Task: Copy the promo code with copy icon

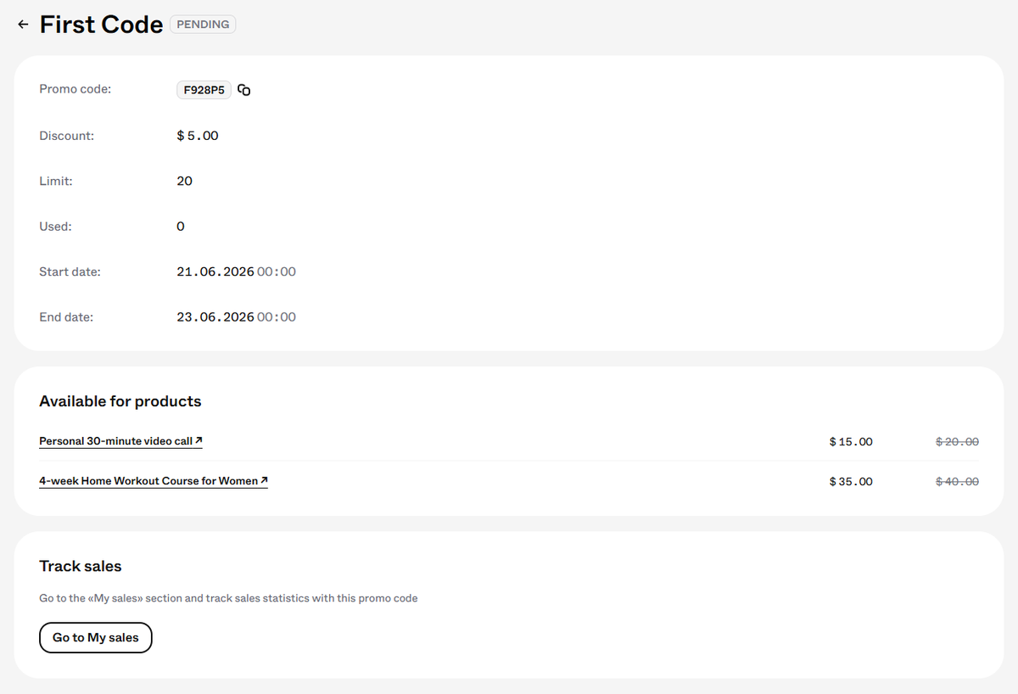Action: [x=244, y=90]
